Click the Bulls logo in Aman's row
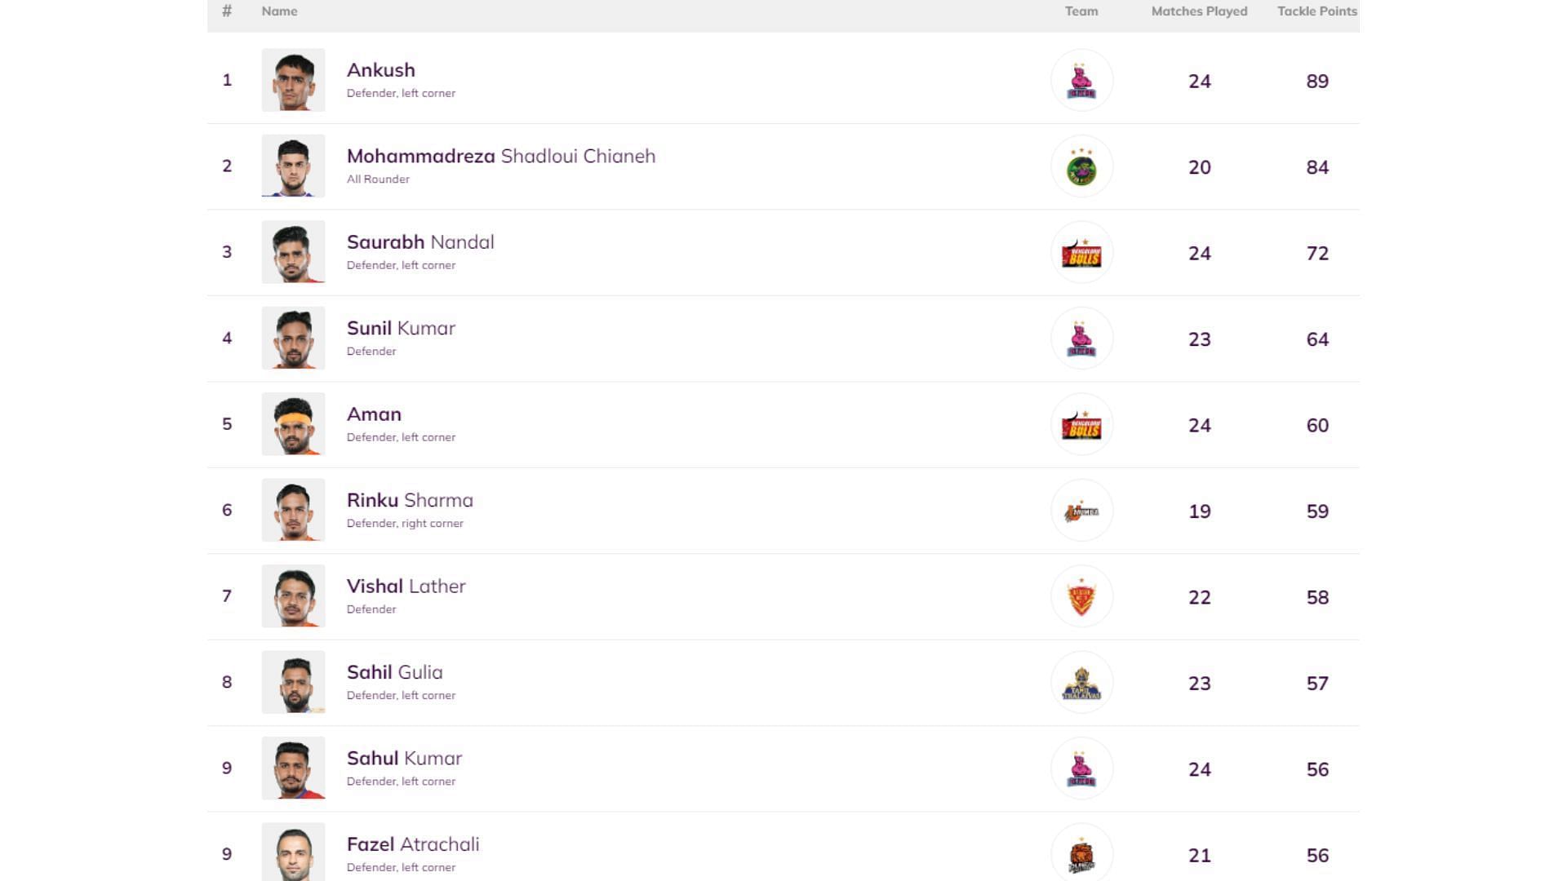 (x=1081, y=425)
